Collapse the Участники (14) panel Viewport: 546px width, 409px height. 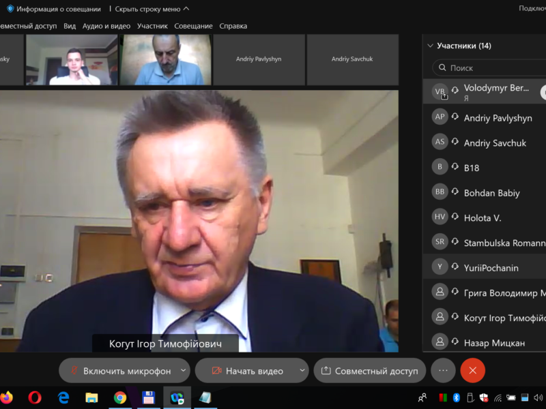[429, 46]
